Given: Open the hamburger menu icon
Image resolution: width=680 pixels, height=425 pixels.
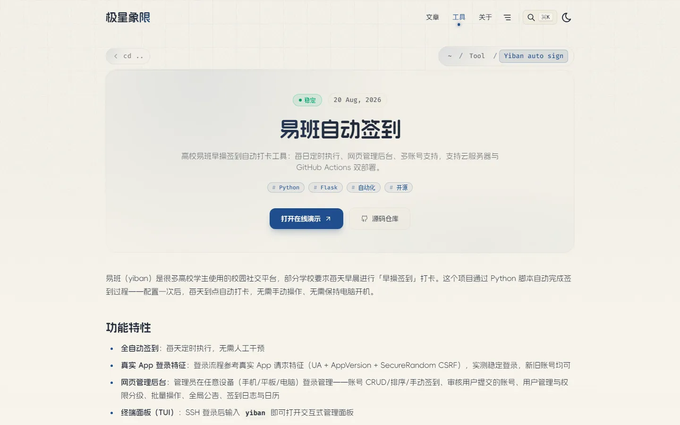Looking at the screenshot, I should coord(507,17).
